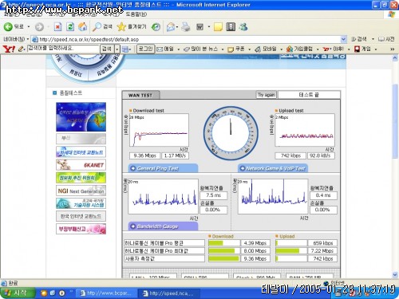Open Yahoo 메일 envelope button
The image size is (399, 299).
click(x=165, y=49)
